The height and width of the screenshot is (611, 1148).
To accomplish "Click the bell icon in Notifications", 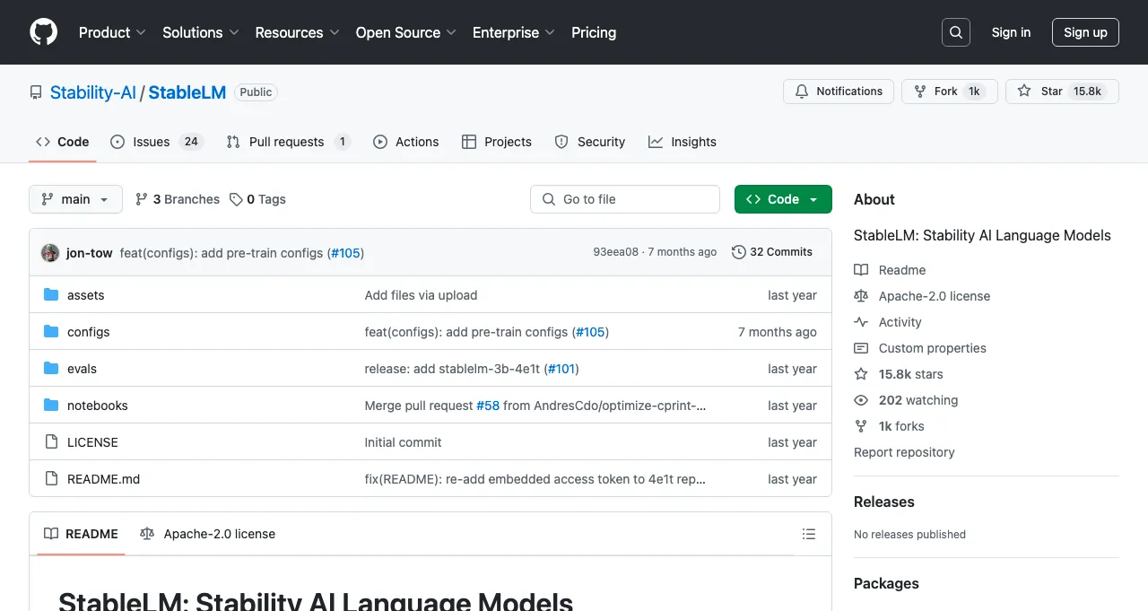I will pos(802,92).
